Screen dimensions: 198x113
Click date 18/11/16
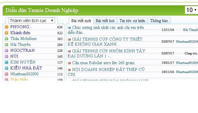168,72
